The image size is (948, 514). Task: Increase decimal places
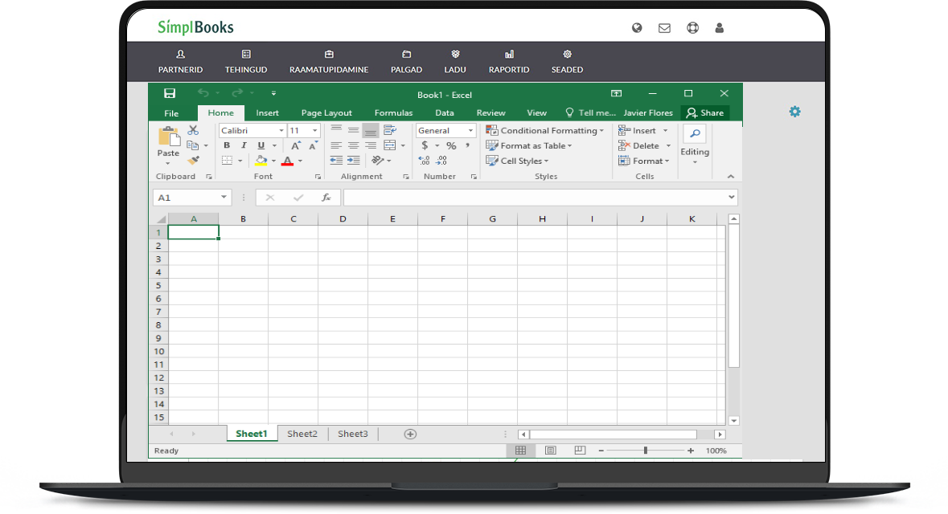(x=425, y=161)
